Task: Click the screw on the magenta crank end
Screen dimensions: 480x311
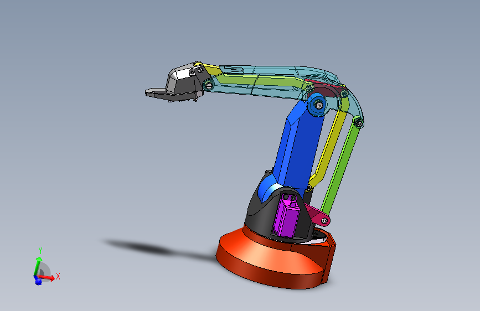Action: 324,220
